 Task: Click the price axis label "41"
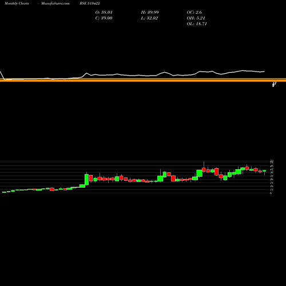point(272,169)
